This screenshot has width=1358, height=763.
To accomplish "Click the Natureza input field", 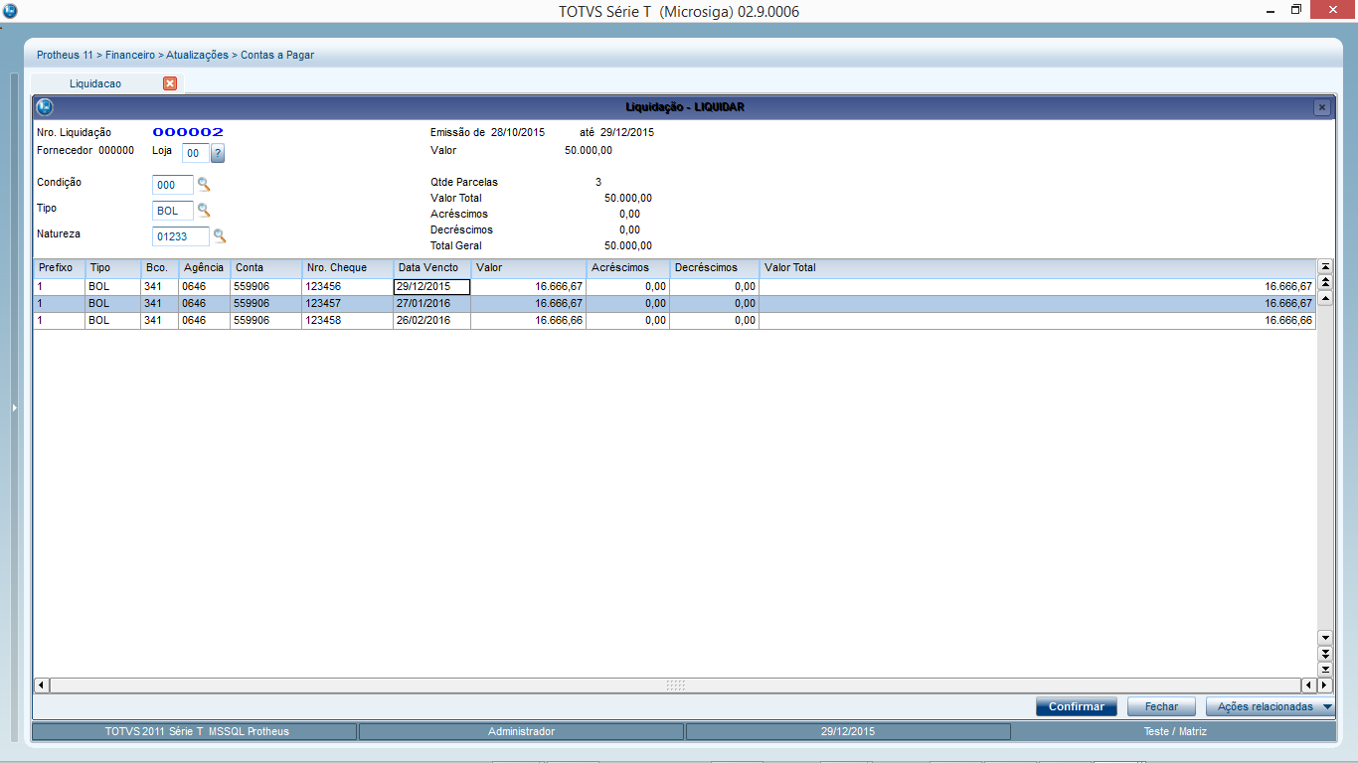I will click(x=181, y=236).
